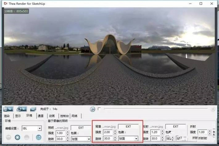Click the first greyed sky sphere icon
The height and width of the screenshot is (146, 219).
pyautogui.click(x=9, y=137)
